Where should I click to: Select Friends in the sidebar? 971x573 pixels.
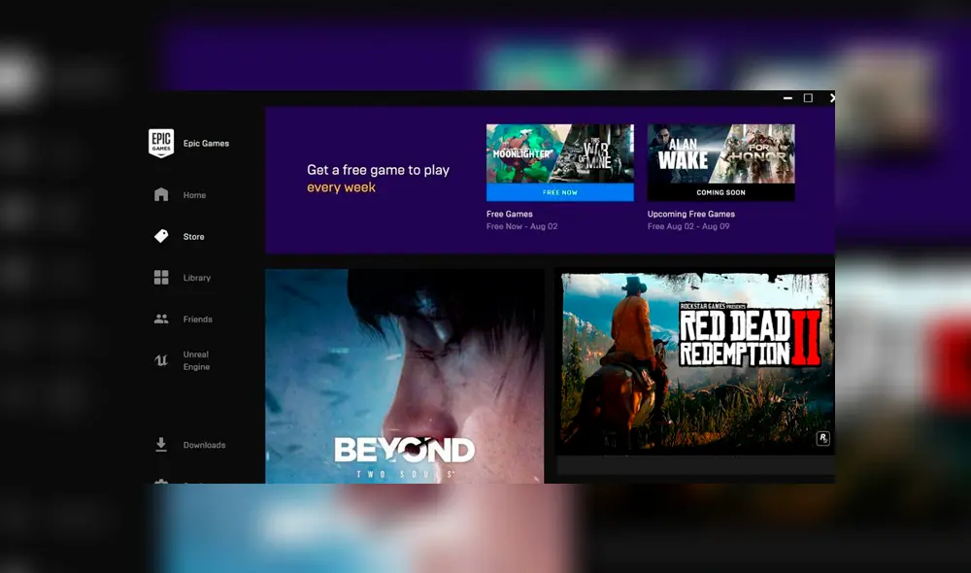197,319
